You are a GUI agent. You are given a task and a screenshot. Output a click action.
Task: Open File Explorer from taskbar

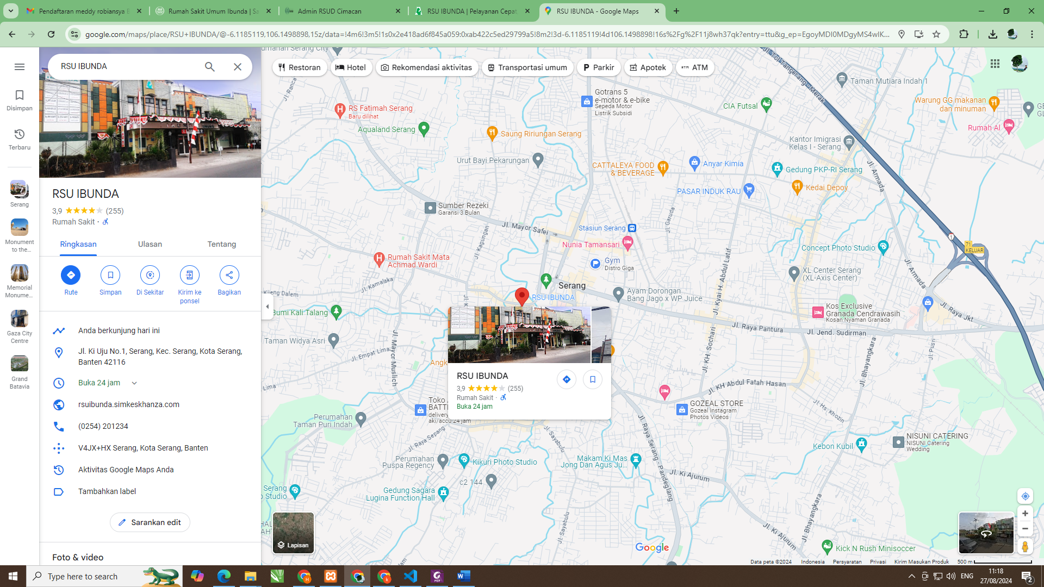point(250,576)
